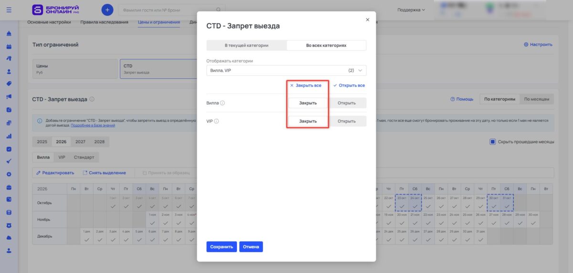The image size is (573, 273).
Task: Select the 2026 year tab
Action: pyautogui.click(x=61, y=142)
